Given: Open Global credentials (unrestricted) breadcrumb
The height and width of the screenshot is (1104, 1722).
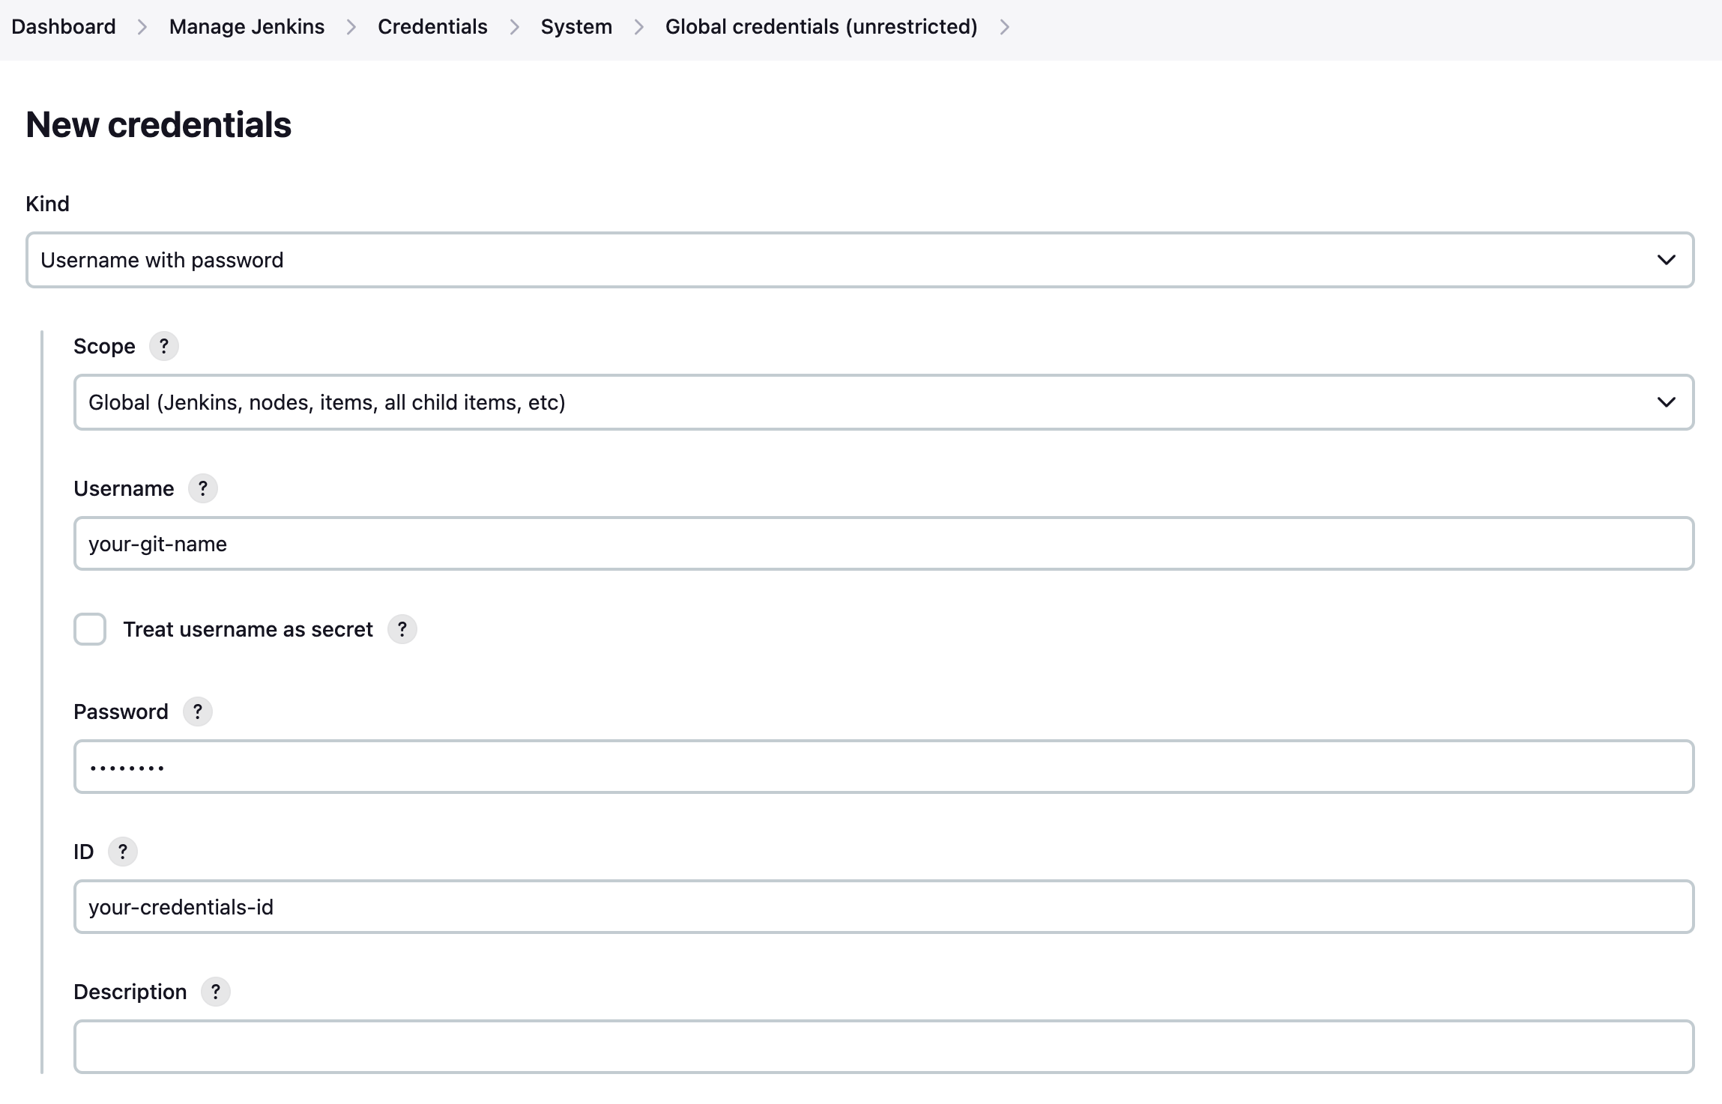Looking at the screenshot, I should click(821, 27).
